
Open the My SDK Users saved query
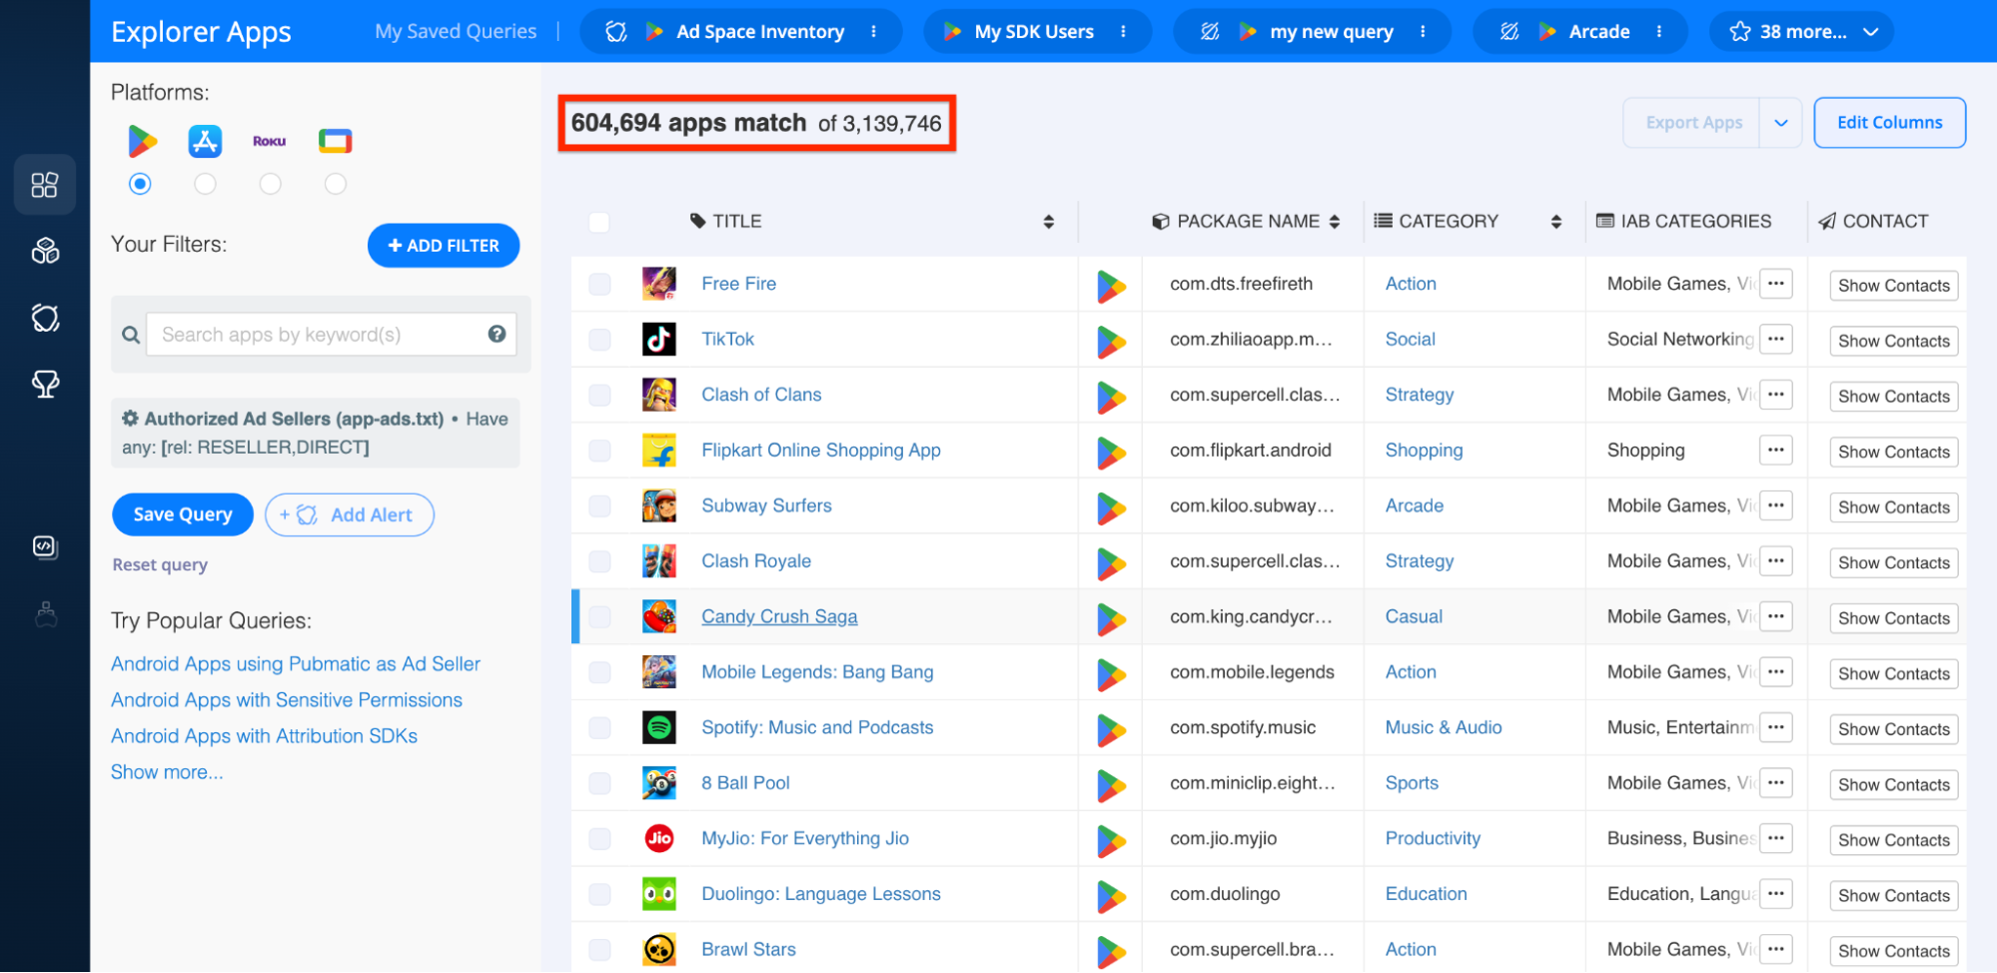1034,32
